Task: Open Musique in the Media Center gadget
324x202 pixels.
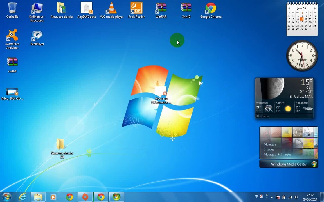Action: click(270, 144)
